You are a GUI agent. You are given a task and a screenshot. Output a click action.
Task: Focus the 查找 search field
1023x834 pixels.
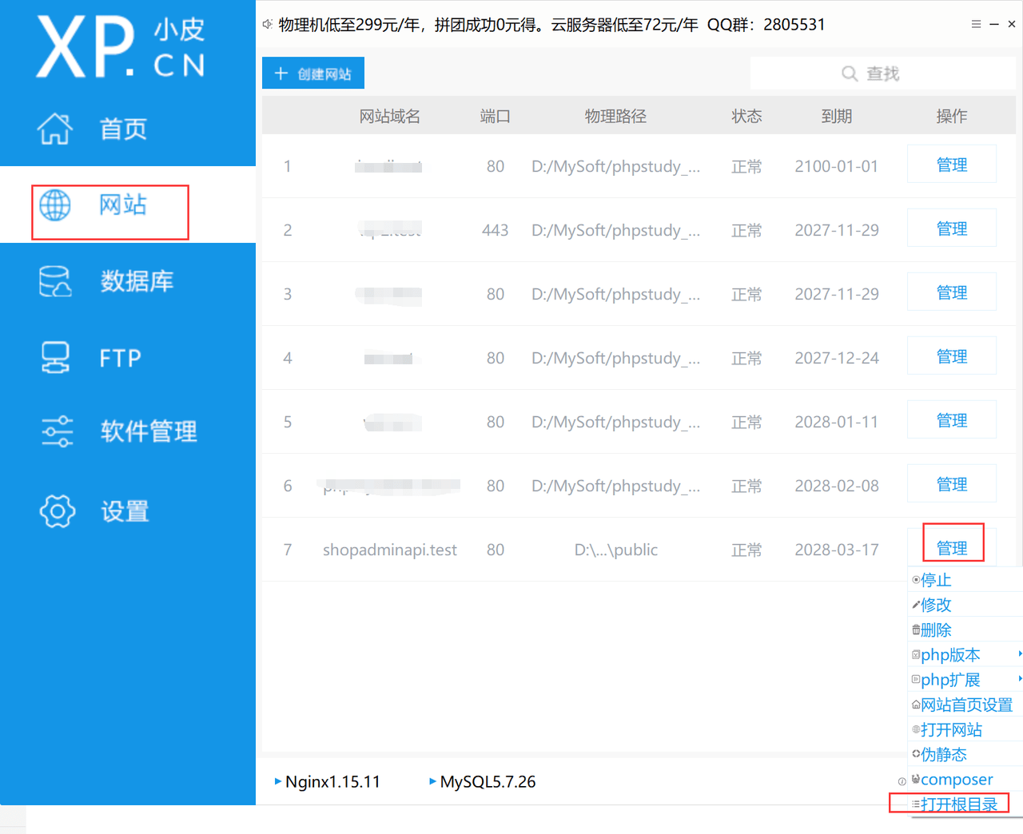882,73
